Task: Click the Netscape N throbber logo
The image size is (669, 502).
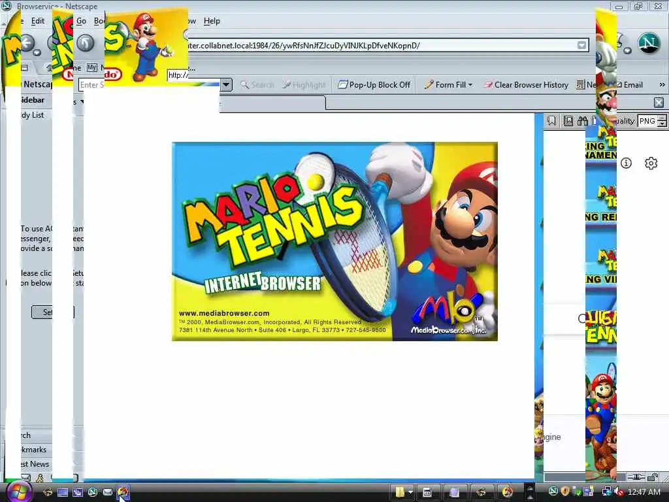Action: [x=649, y=43]
